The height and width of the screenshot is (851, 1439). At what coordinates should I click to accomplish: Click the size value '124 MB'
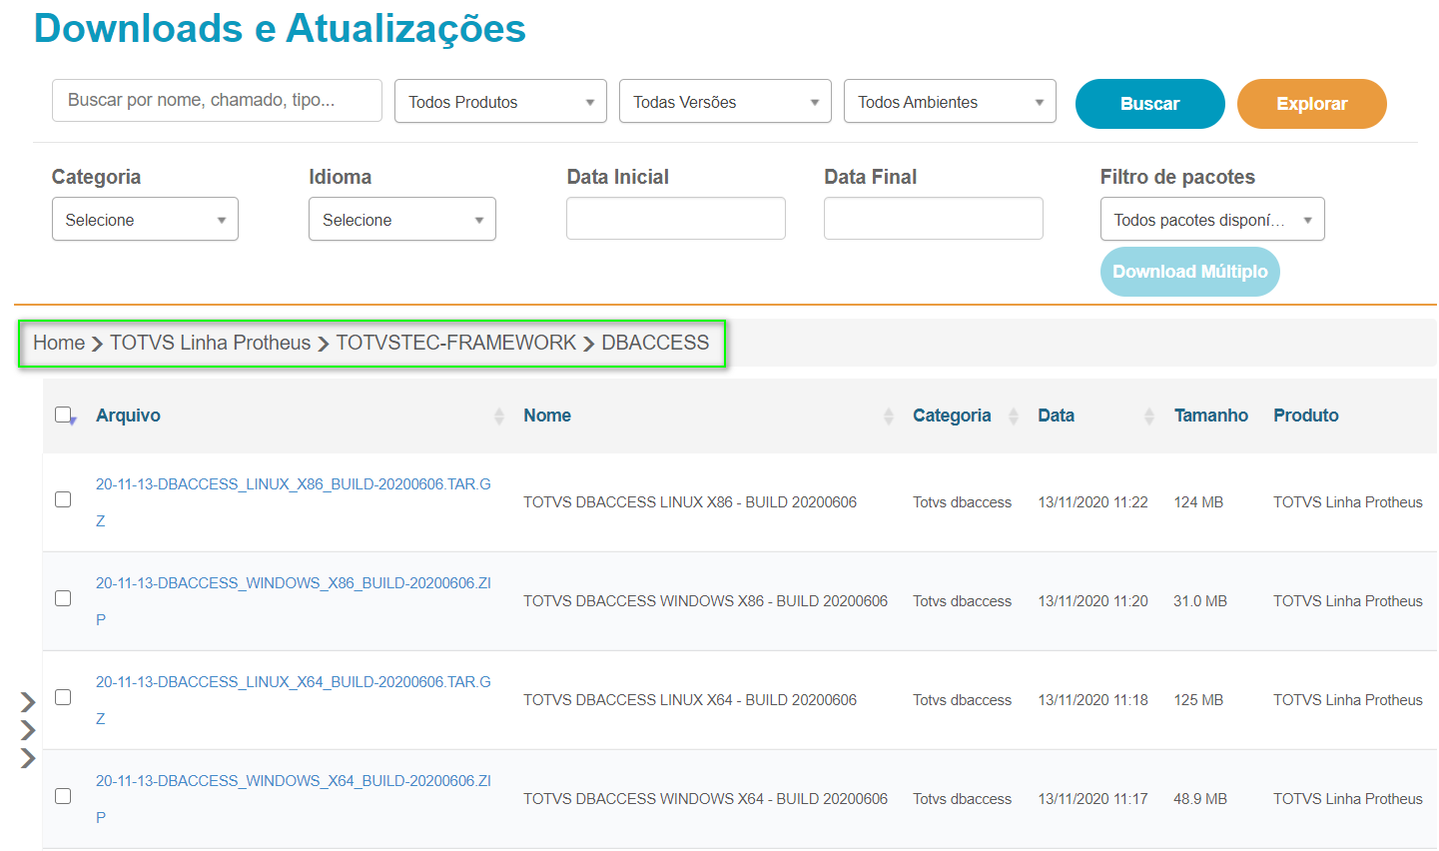[x=1198, y=502]
